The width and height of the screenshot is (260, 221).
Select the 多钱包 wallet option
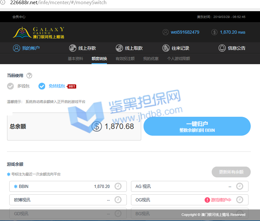coord(19,86)
